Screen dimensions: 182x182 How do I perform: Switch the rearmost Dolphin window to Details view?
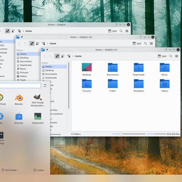click(19, 31)
